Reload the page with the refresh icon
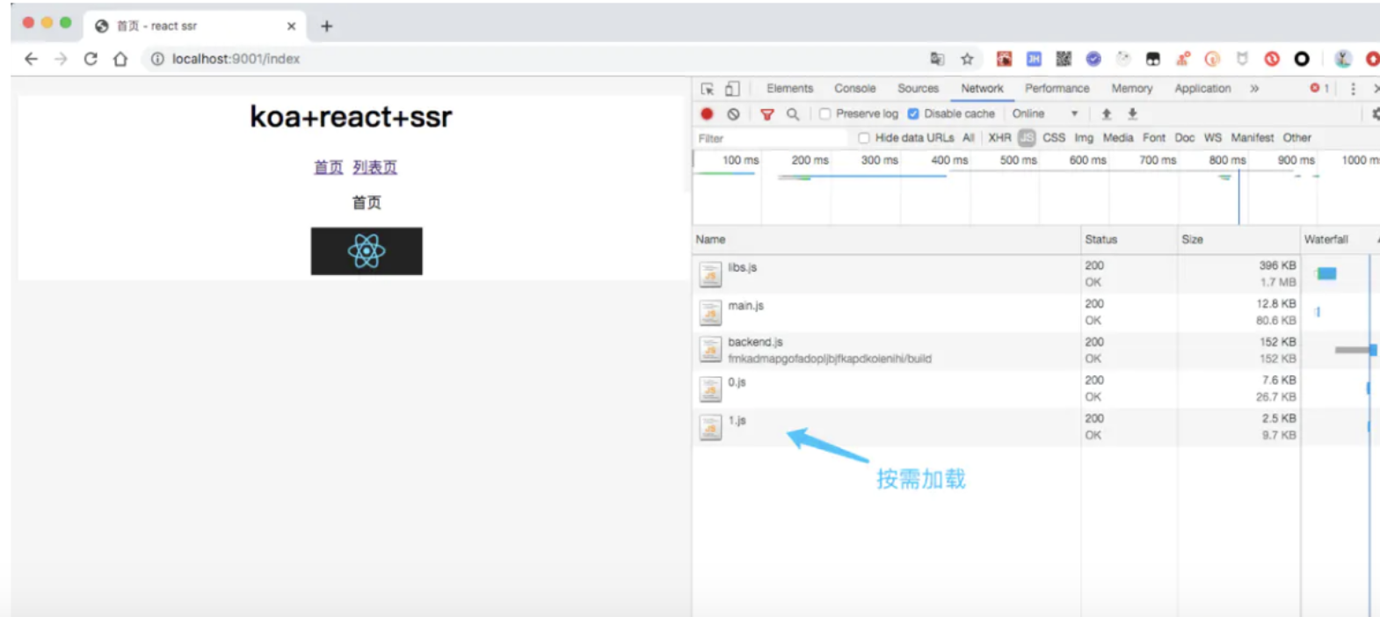 click(91, 59)
